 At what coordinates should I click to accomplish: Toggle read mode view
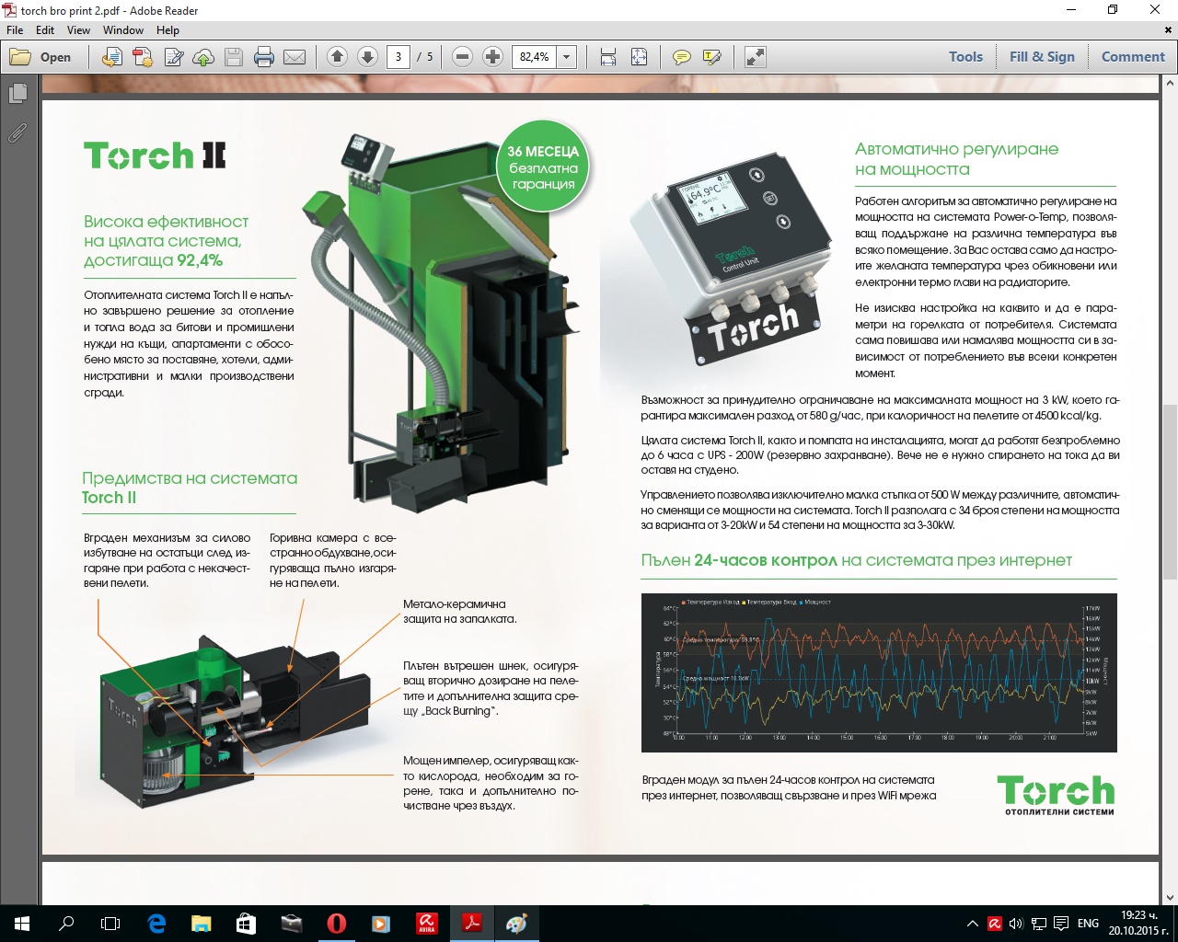(756, 57)
